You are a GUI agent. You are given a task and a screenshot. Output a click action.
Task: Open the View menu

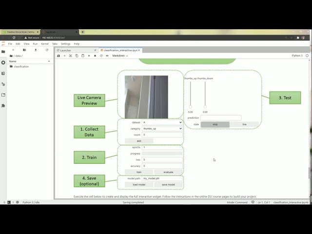26,44
